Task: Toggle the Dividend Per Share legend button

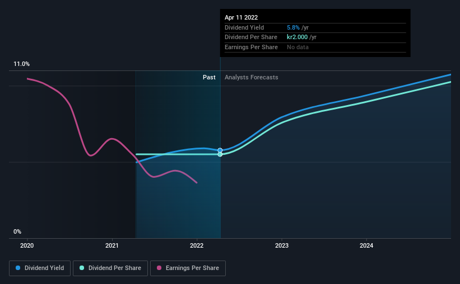Action: click(x=110, y=268)
